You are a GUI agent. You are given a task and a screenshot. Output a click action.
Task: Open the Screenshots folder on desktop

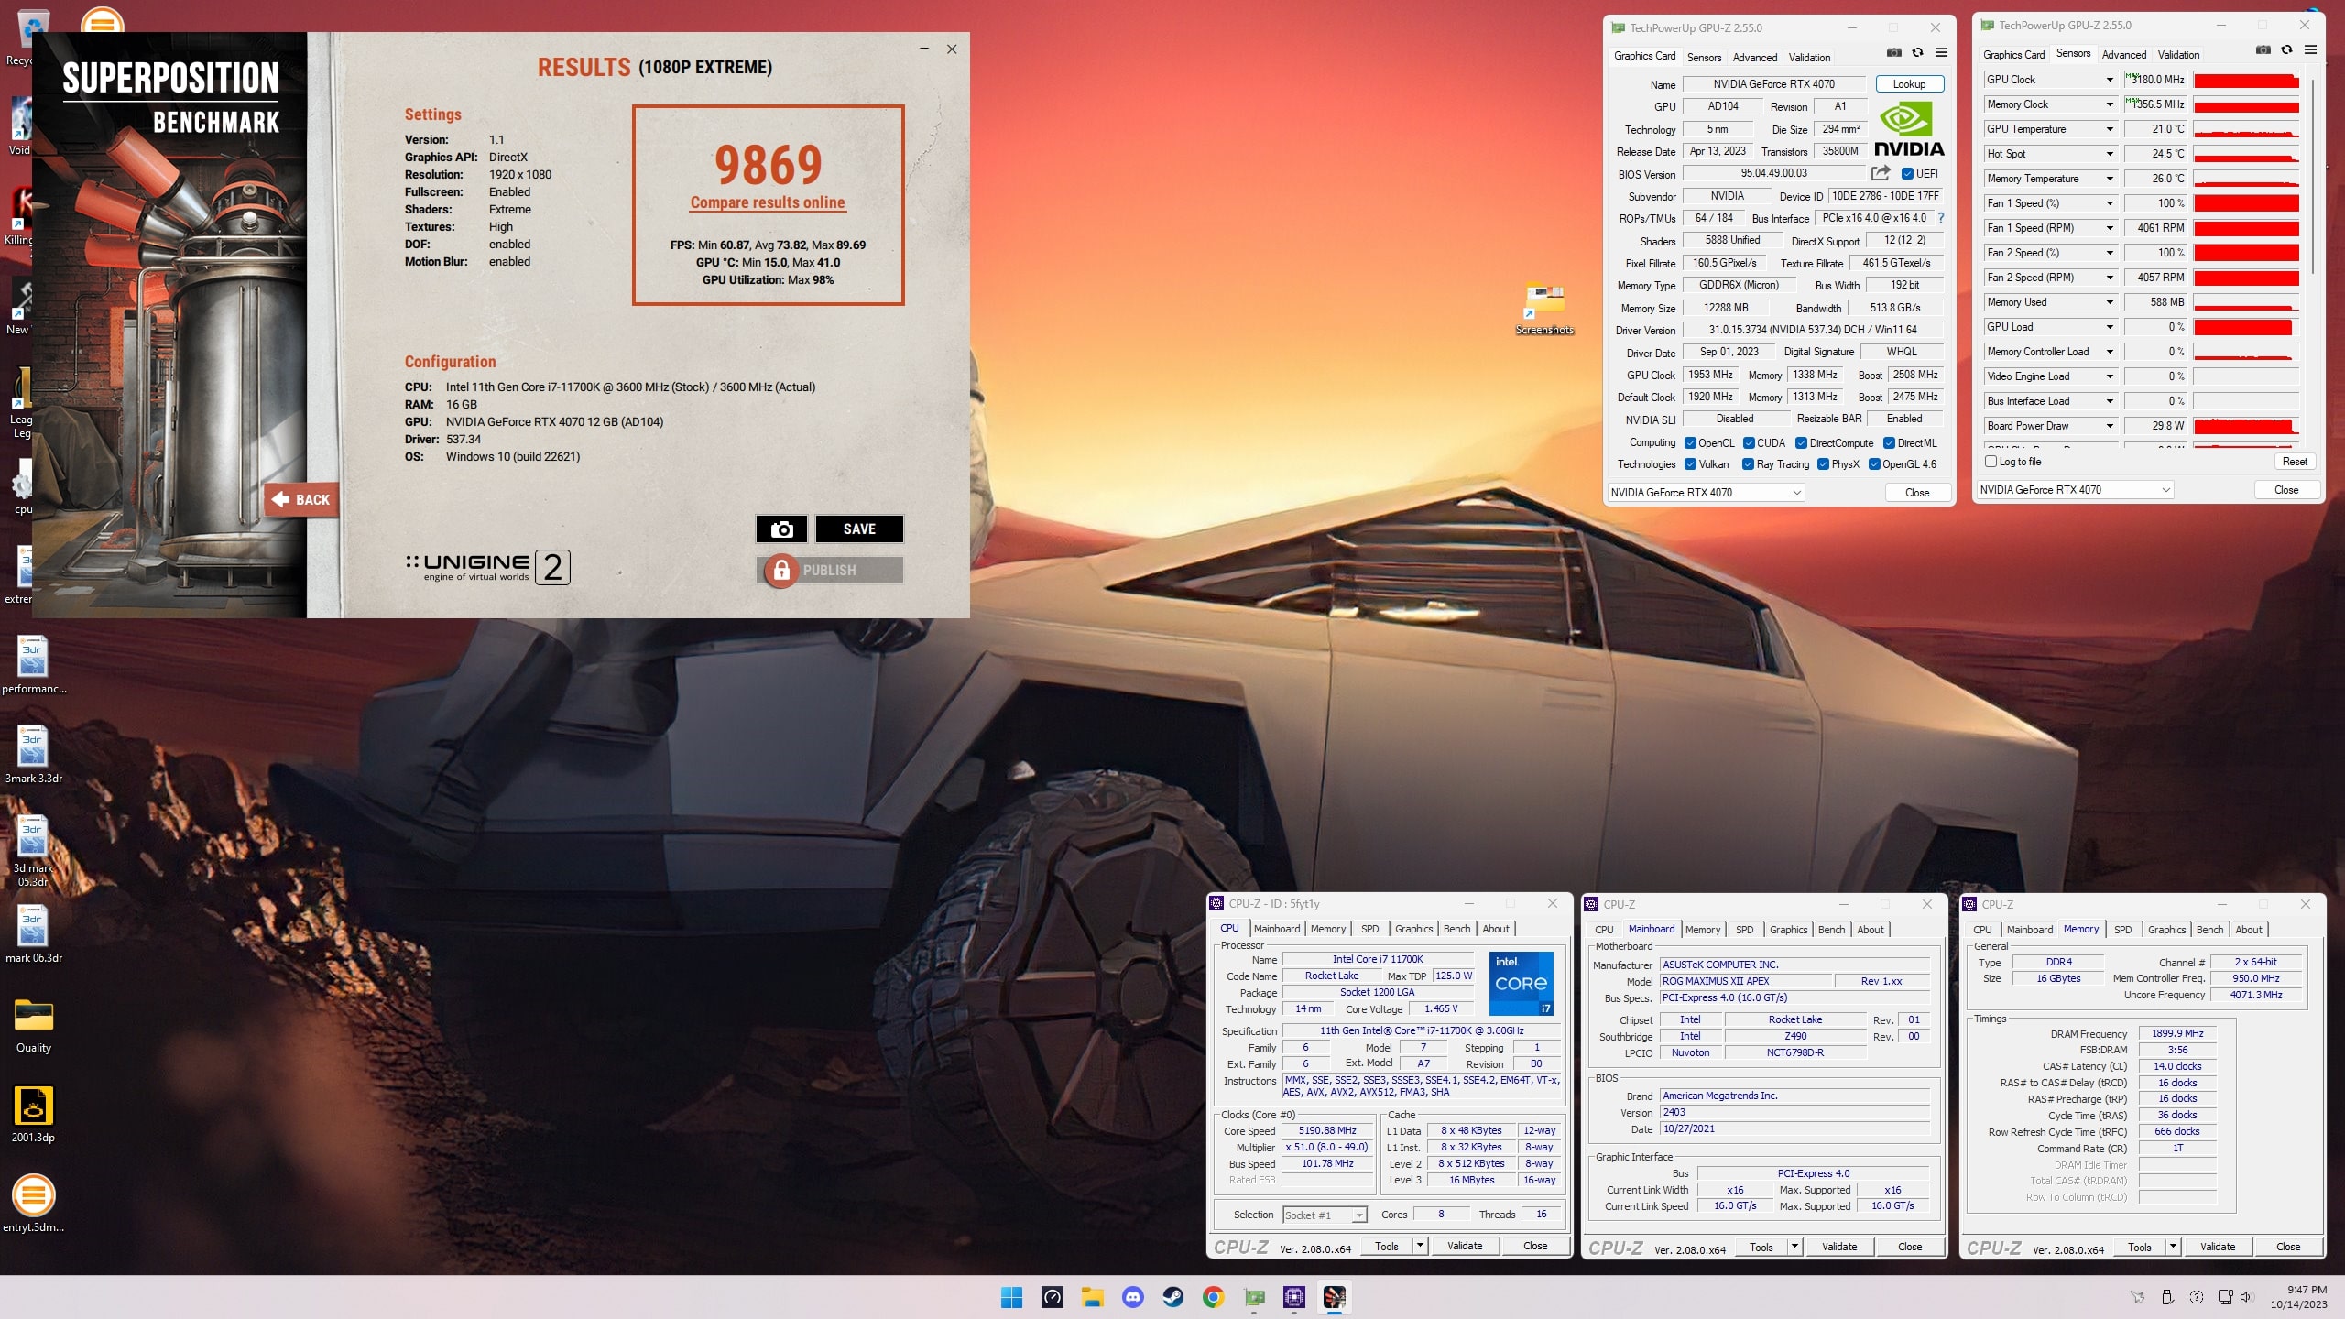[1544, 309]
